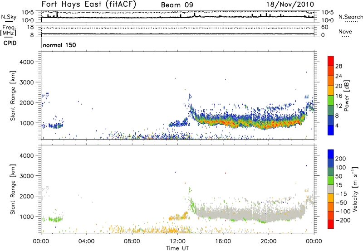Screen dimensions: 363x251
Task: Click the 18/Nov/2010 date label
Action: pyautogui.click(x=290, y=5)
